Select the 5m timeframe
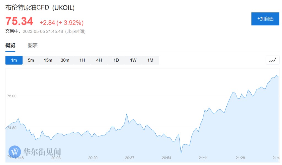Viewport: 282px width, 165px height. [31, 60]
